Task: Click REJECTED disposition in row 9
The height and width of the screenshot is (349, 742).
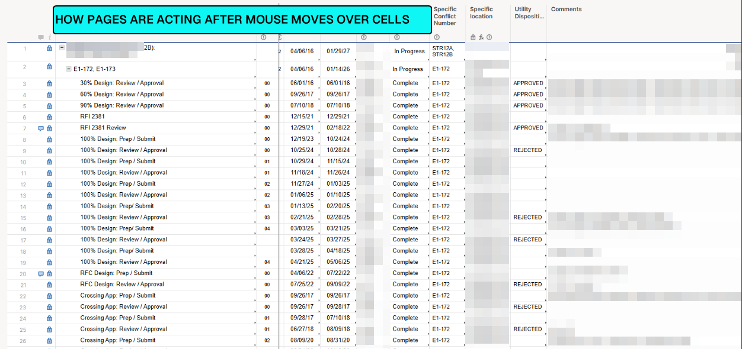Action: coord(527,150)
